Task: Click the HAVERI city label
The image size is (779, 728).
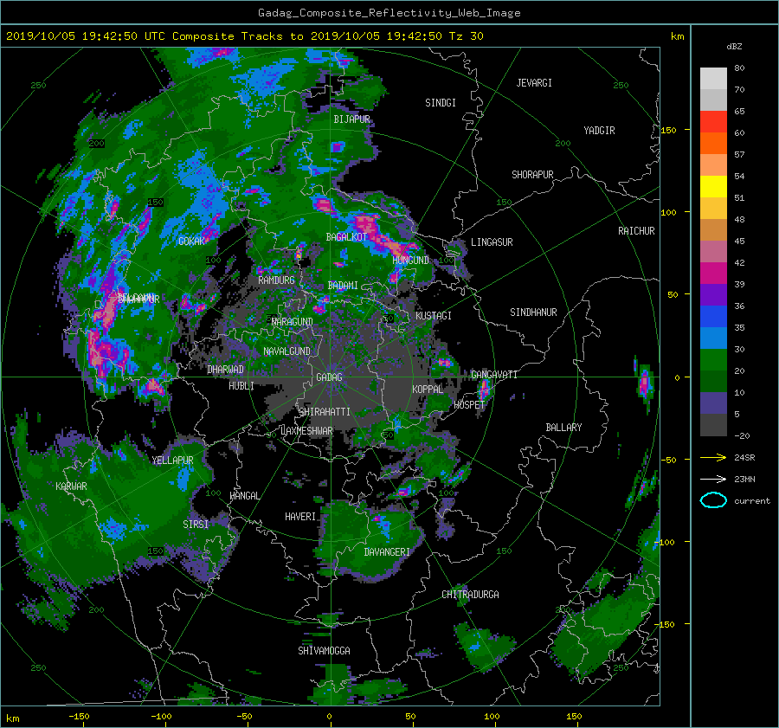Action: pyautogui.click(x=300, y=517)
